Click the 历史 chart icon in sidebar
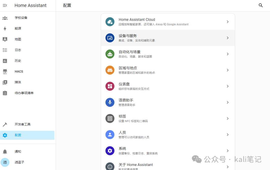 coord(5,61)
